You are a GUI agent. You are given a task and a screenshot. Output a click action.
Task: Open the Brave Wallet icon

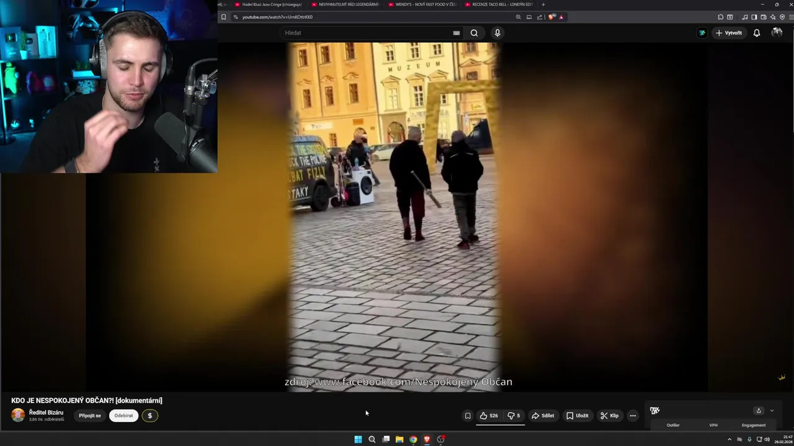(764, 17)
